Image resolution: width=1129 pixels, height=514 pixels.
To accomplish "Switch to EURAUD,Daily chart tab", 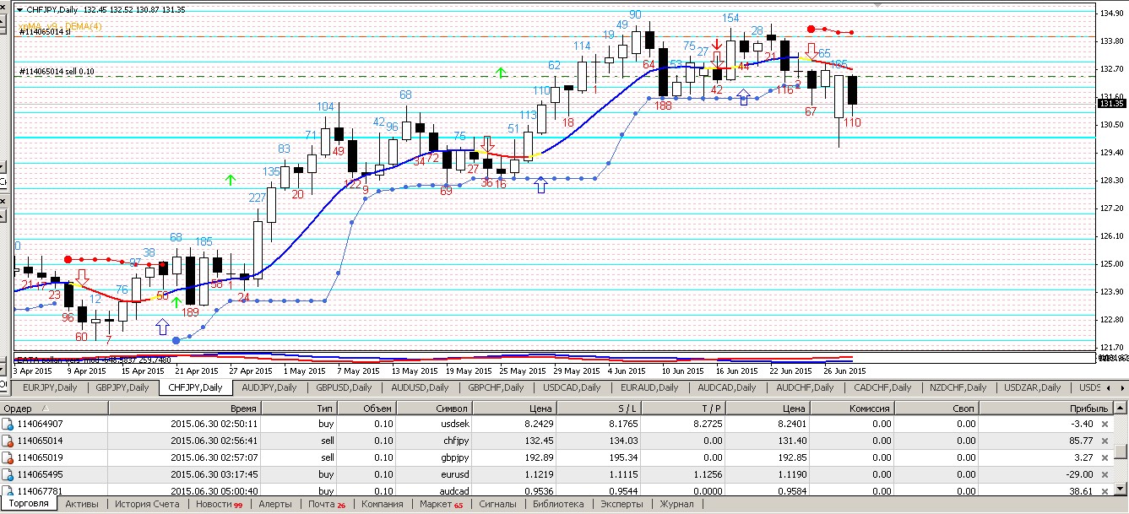I will click(x=649, y=387).
